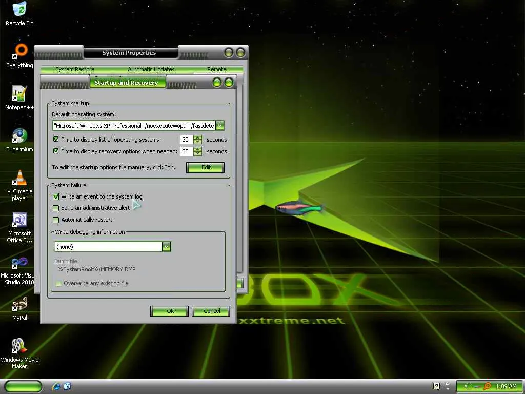Click the operating systems list seconds spinner
Viewport: 525px width, 394px height.
(x=197, y=140)
